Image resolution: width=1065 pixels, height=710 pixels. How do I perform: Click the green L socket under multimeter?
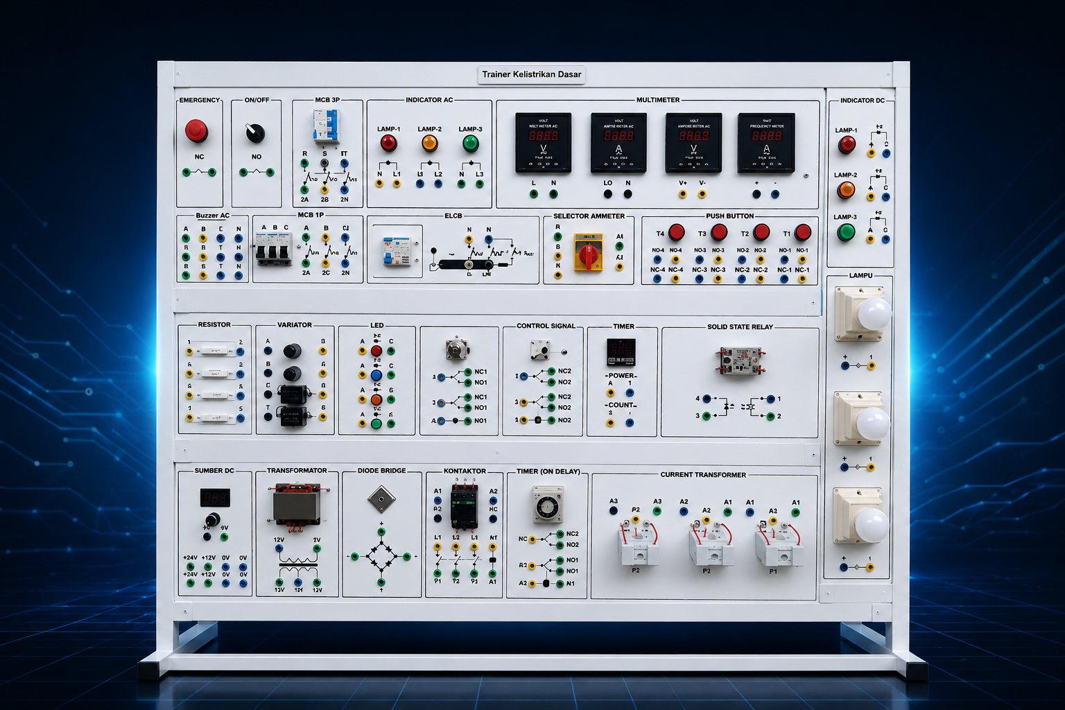click(x=534, y=194)
